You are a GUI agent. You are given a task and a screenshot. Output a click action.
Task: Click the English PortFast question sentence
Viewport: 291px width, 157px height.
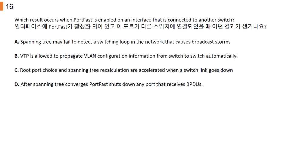point(124,20)
